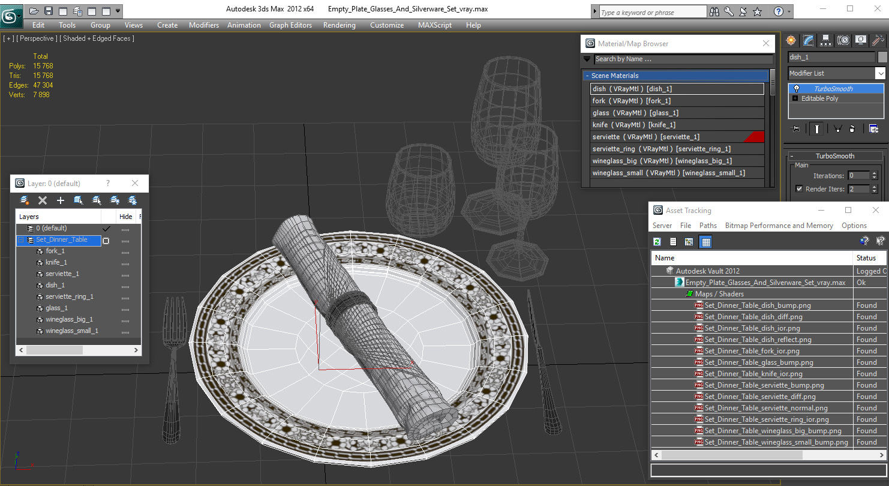
Task: Open Bitmap Performance and Memory menu
Action: [779, 226]
